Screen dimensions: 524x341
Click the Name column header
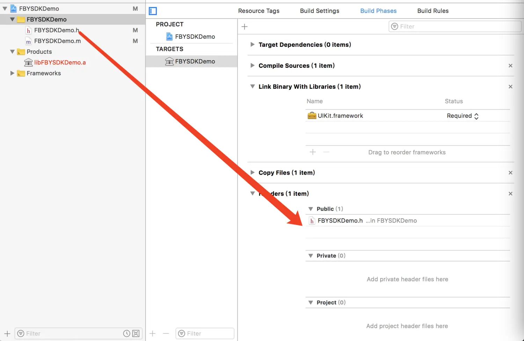pos(315,101)
